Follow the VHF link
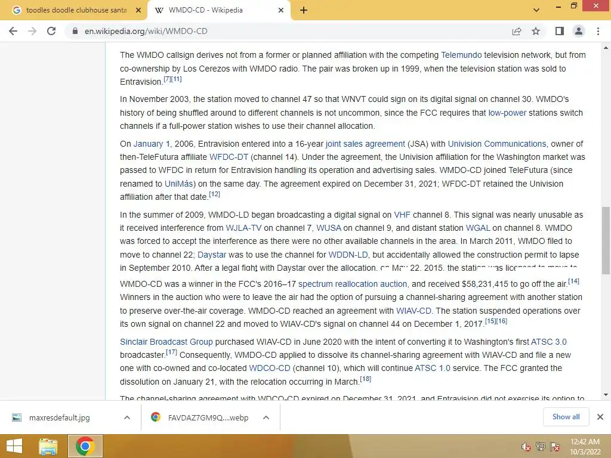The image size is (611, 458). pyautogui.click(x=402, y=215)
